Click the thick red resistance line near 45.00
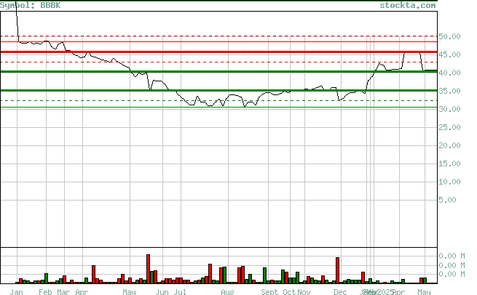The image size is (477, 295). (218, 52)
